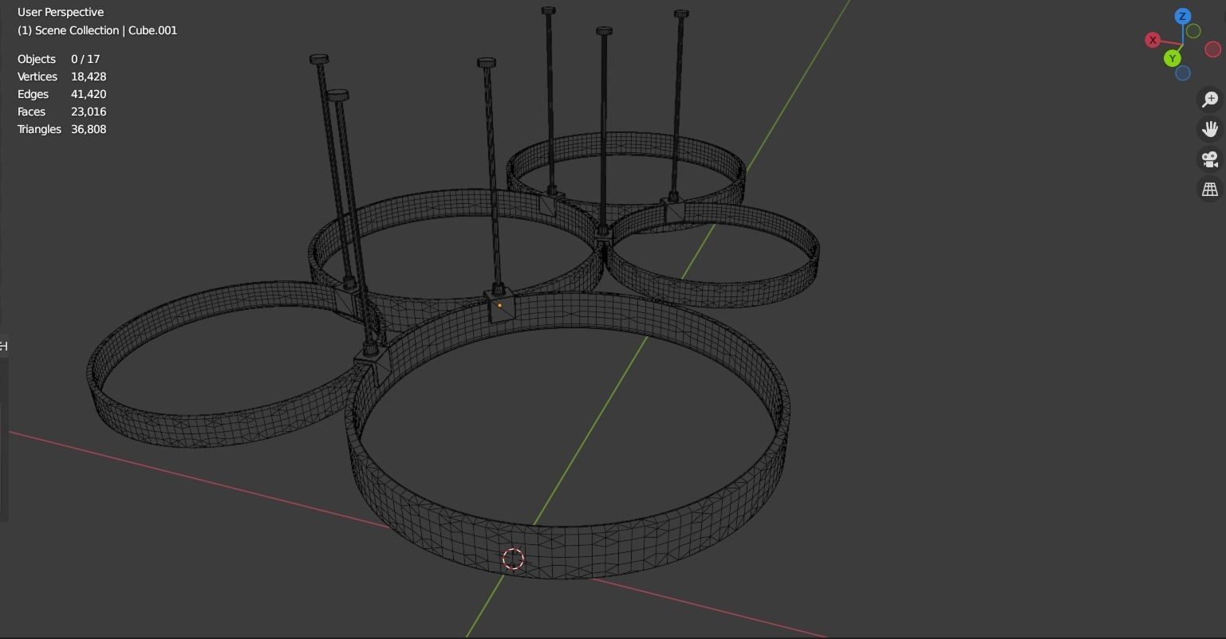This screenshot has height=639, width=1226.
Task: Click the hollow negative Z circle on gizmo
Action: (x=1183, y=73)
